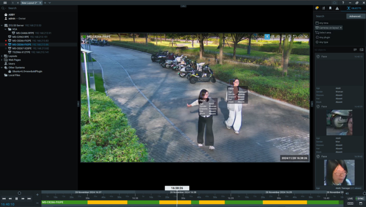Take a screenshot of the camera view
The image size is (366, 207).
278,37
